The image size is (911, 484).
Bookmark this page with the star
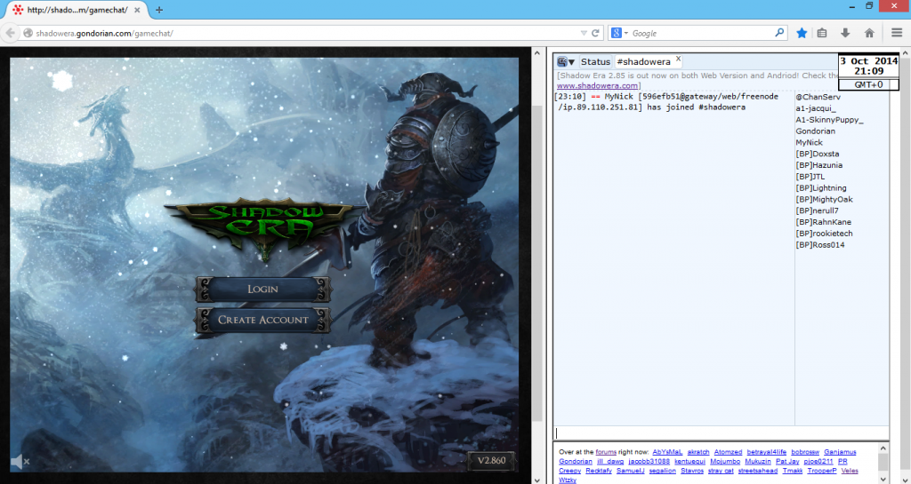click(x=802, y=33)
